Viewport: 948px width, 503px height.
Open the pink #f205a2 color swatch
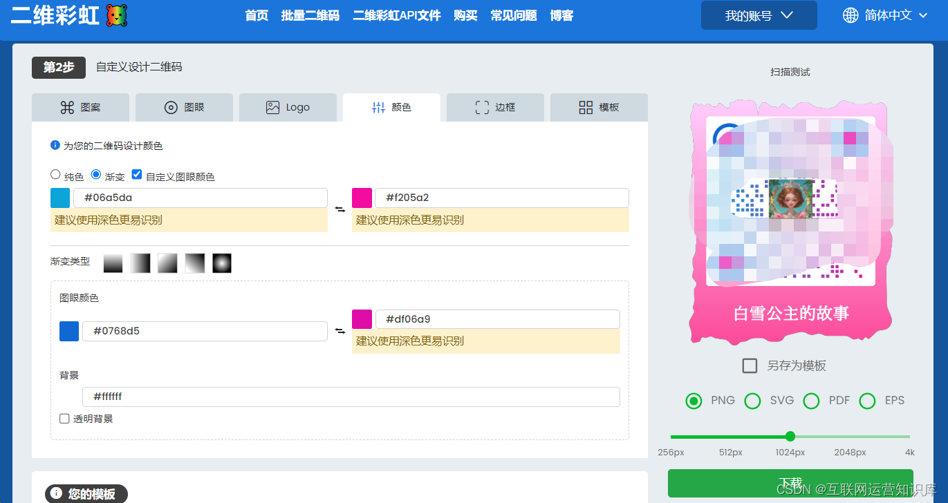click(362, 198)
